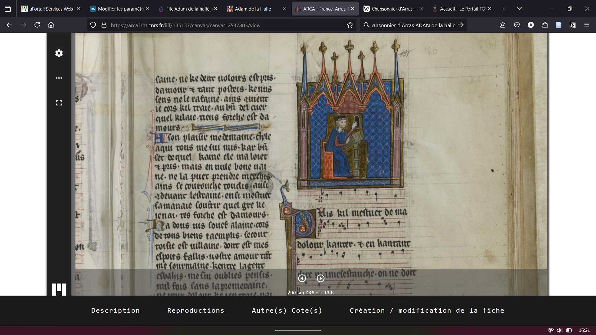Go to previous canvas page
The height and width of the screenshot is (335, 596).
pyautogui.click(x=302, y=278)
